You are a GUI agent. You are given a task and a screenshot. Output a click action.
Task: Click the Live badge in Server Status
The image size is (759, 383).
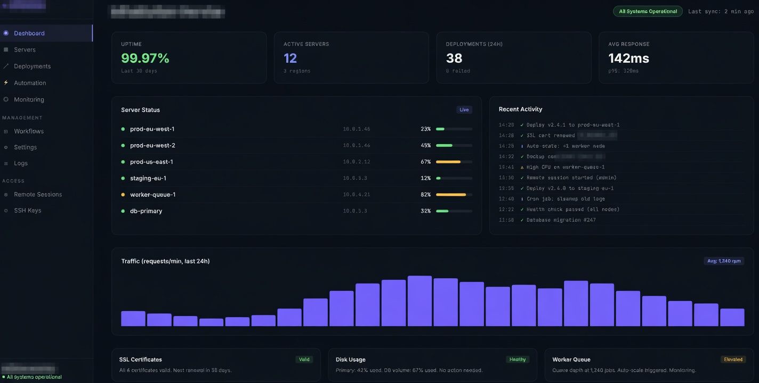point(464,110)
